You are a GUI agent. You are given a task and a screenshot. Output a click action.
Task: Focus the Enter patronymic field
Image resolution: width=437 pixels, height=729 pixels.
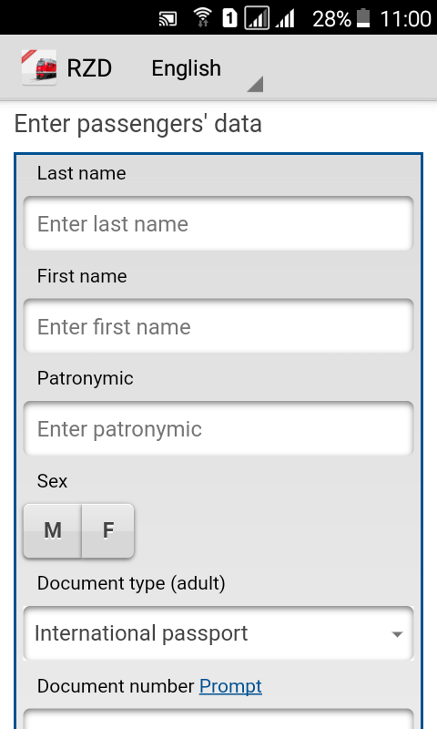tap(218, 429)
